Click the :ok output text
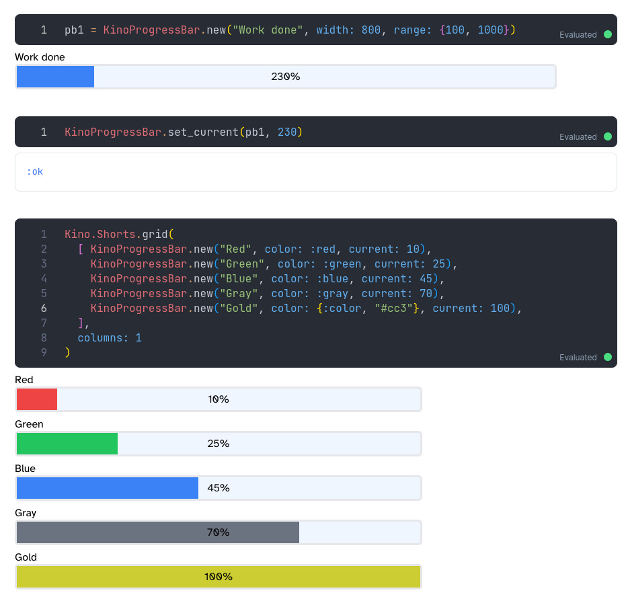Screen dimensions: 628x605 click(x=35, y=171)
